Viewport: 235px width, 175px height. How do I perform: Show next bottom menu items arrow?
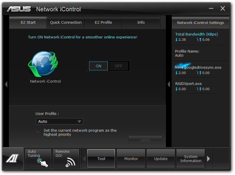[208, 159]
